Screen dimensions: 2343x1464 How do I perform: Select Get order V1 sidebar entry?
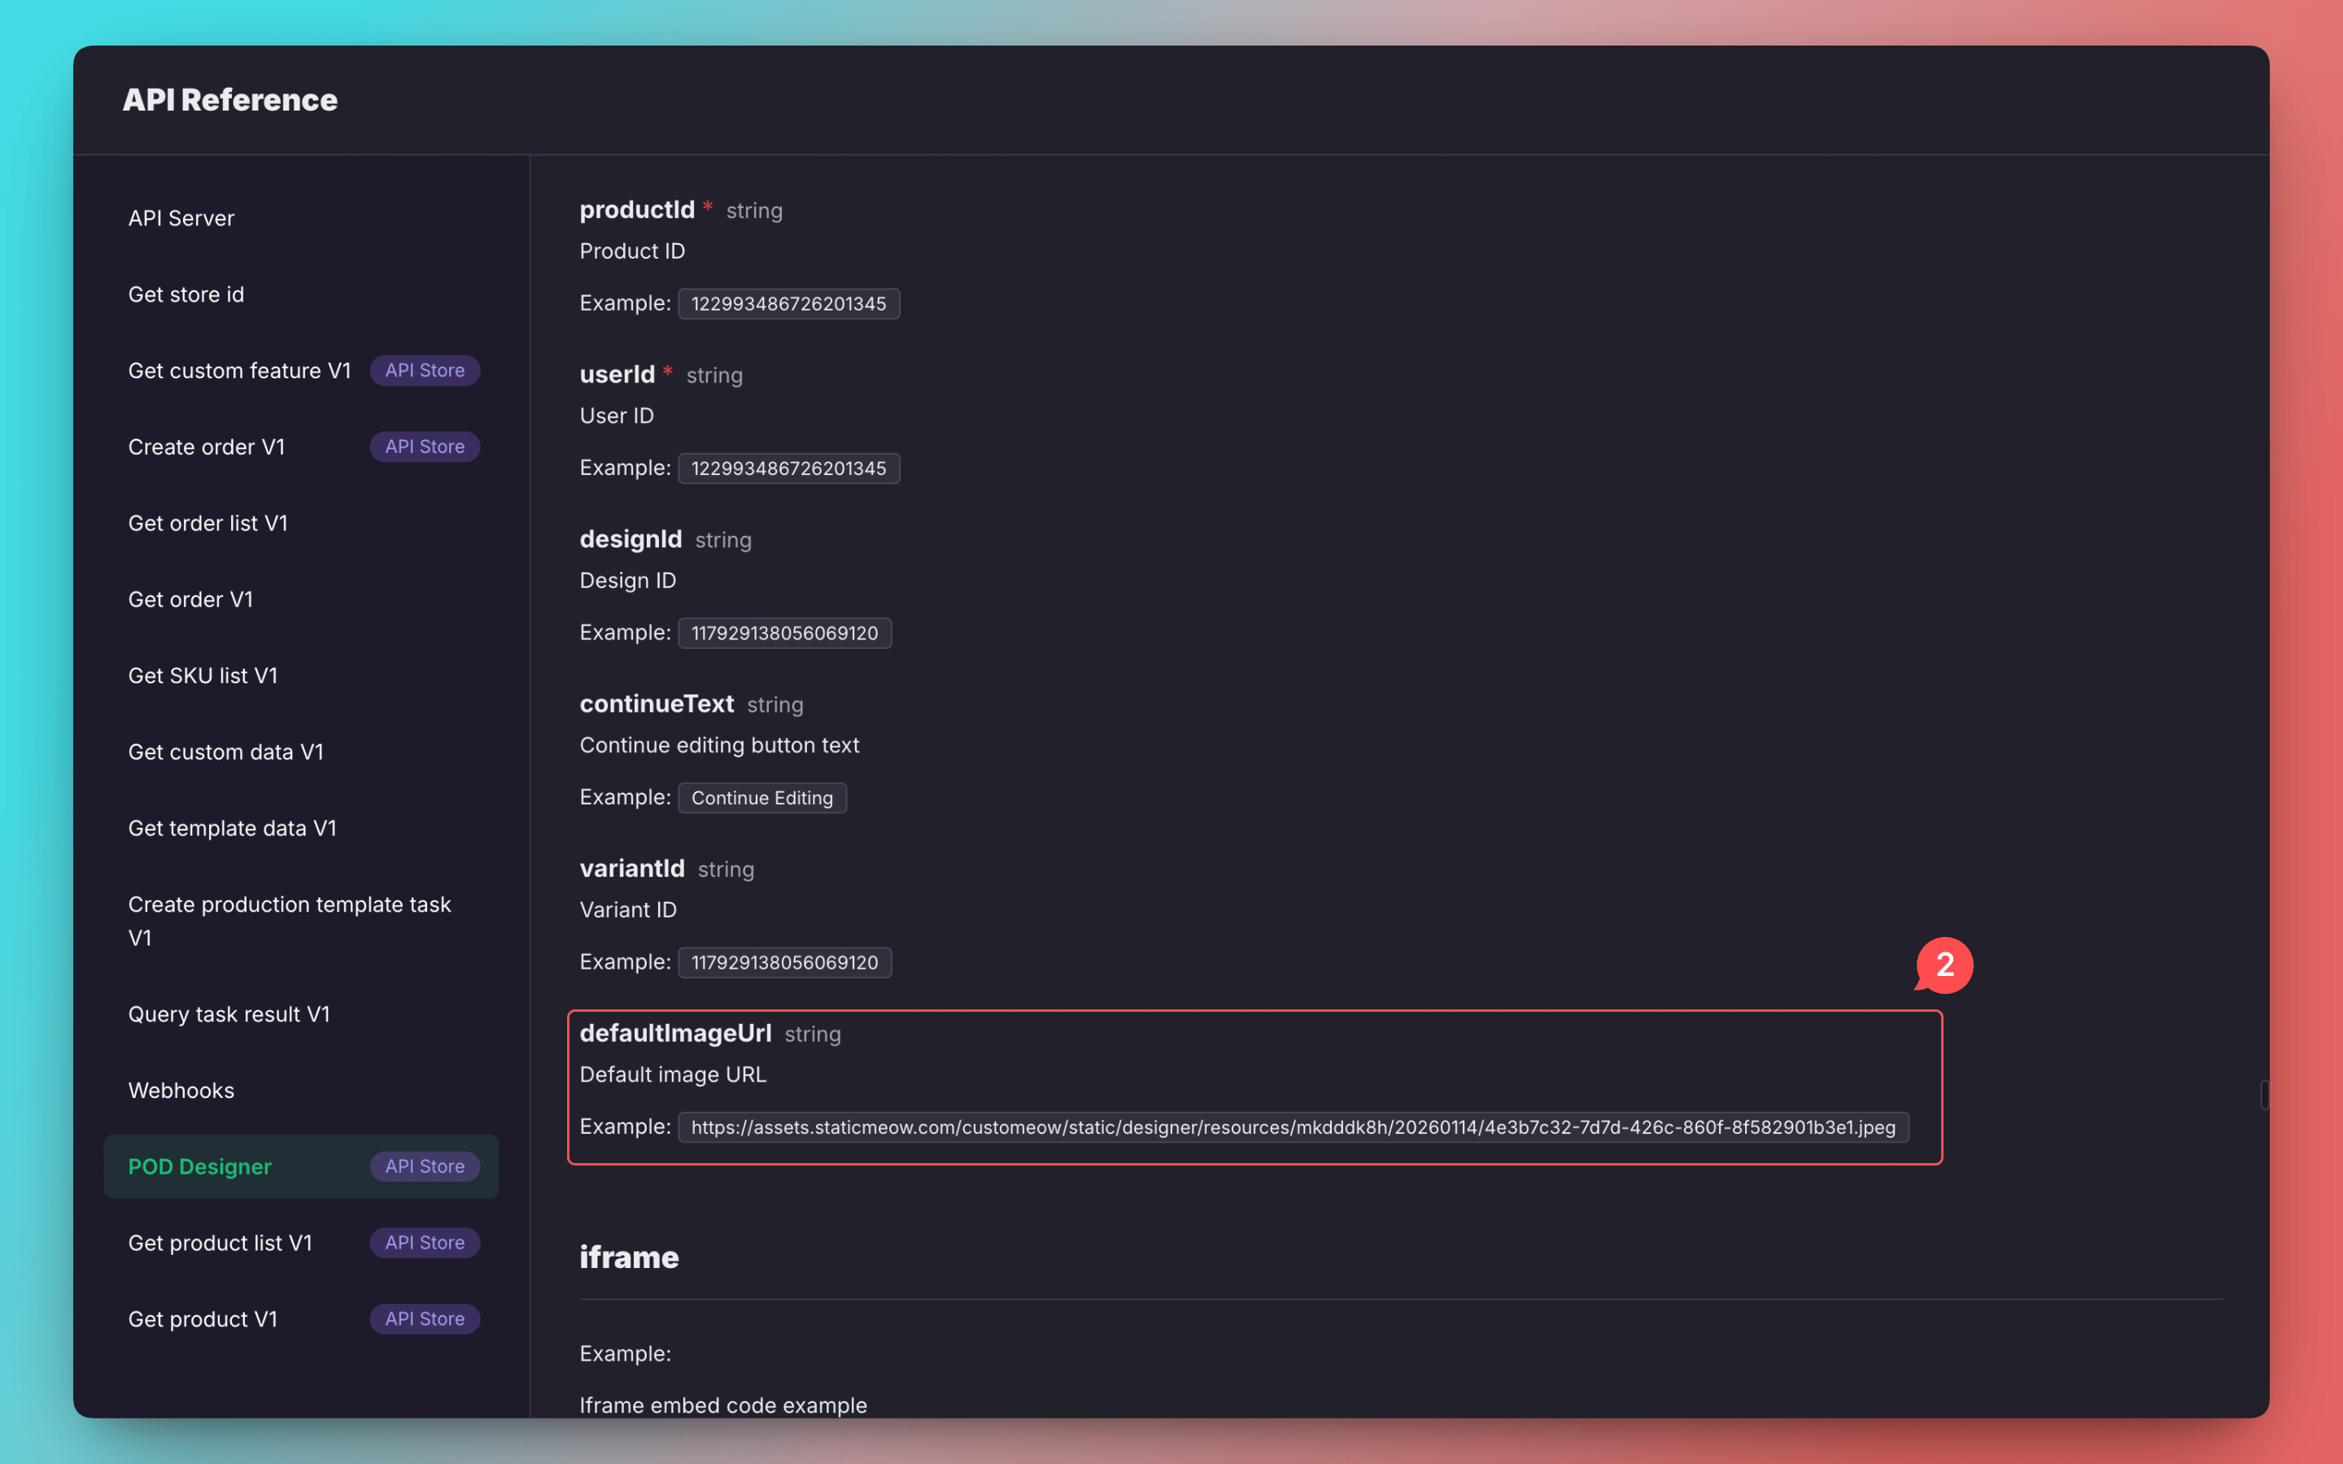pyautogui.click(x=190, y=599)
